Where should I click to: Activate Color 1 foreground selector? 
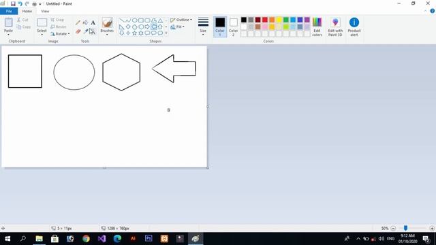click(x=220, y=27)
